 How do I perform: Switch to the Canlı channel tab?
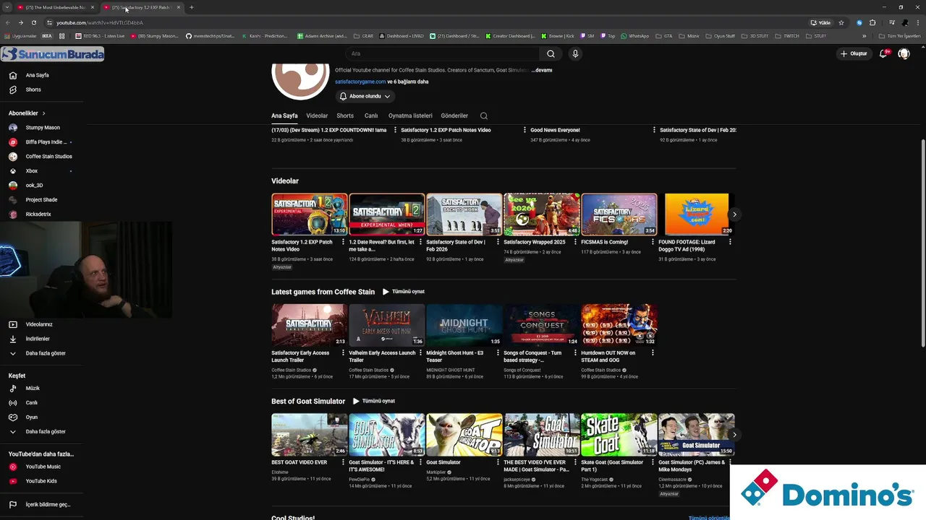pos(371,116)
